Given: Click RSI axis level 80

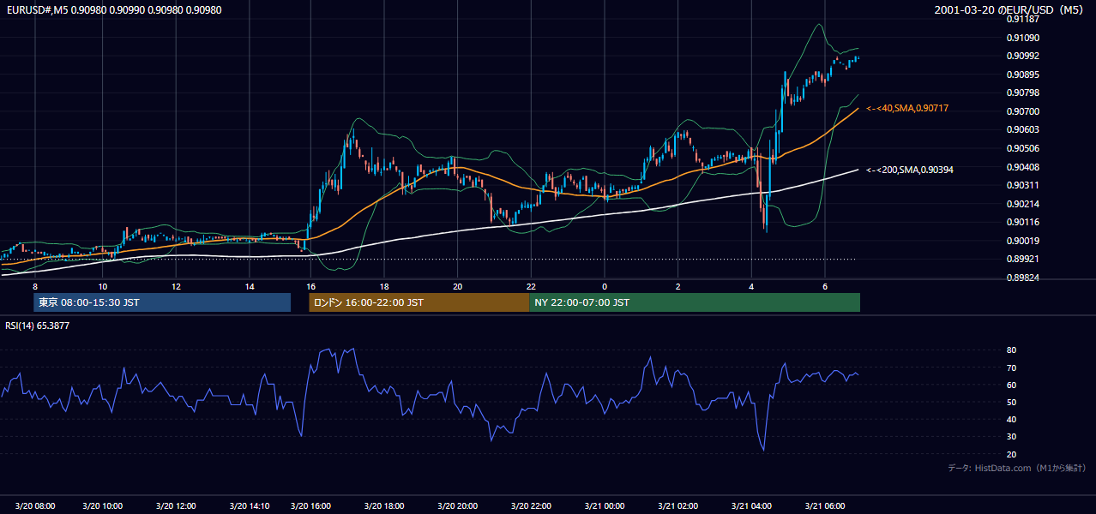Looking at the screenshot, I should tap(1011, 350).
